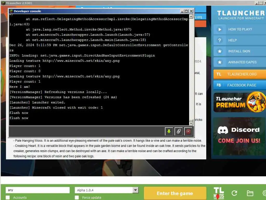
Task: Minimize the Developer console window
Action: (x=182, y=11)
